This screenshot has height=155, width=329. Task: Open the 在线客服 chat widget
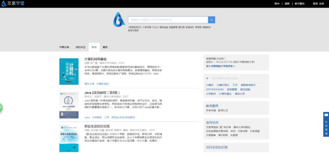coord(326,123)
